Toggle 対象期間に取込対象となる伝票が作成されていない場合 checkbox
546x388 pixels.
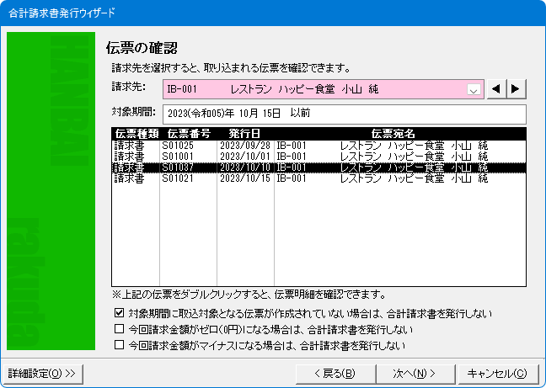pyautogui.click(x=119, y=313)
